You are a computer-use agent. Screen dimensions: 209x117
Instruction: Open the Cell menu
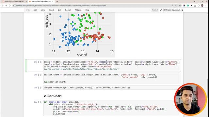59,10
